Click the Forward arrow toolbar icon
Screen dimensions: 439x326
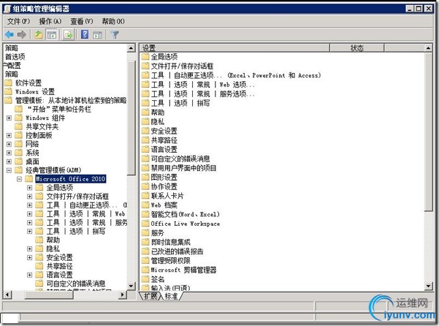(22, 35)
